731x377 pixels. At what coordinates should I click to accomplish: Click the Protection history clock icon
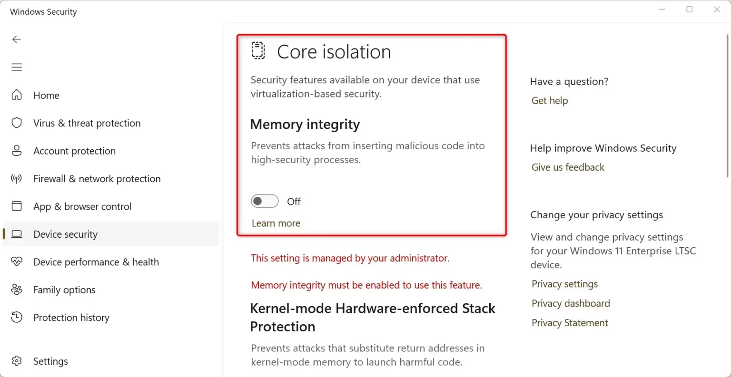(17, 317)
